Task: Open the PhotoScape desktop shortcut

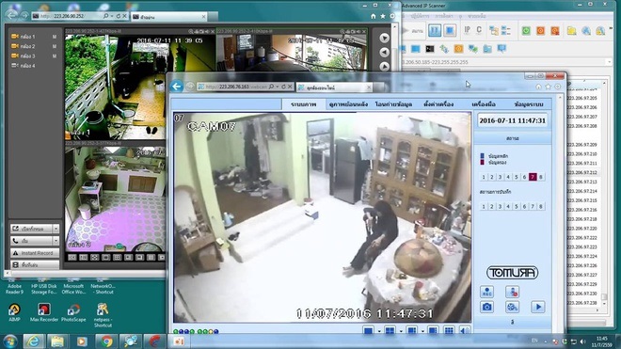Action: click(73, 312)
